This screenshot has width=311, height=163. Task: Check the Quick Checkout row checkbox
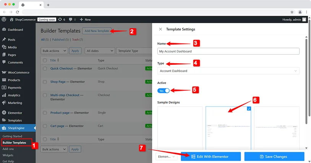tap(45, 69)
